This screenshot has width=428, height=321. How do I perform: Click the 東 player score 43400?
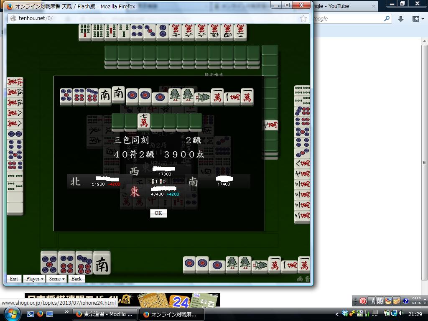[x=157, y=194]
